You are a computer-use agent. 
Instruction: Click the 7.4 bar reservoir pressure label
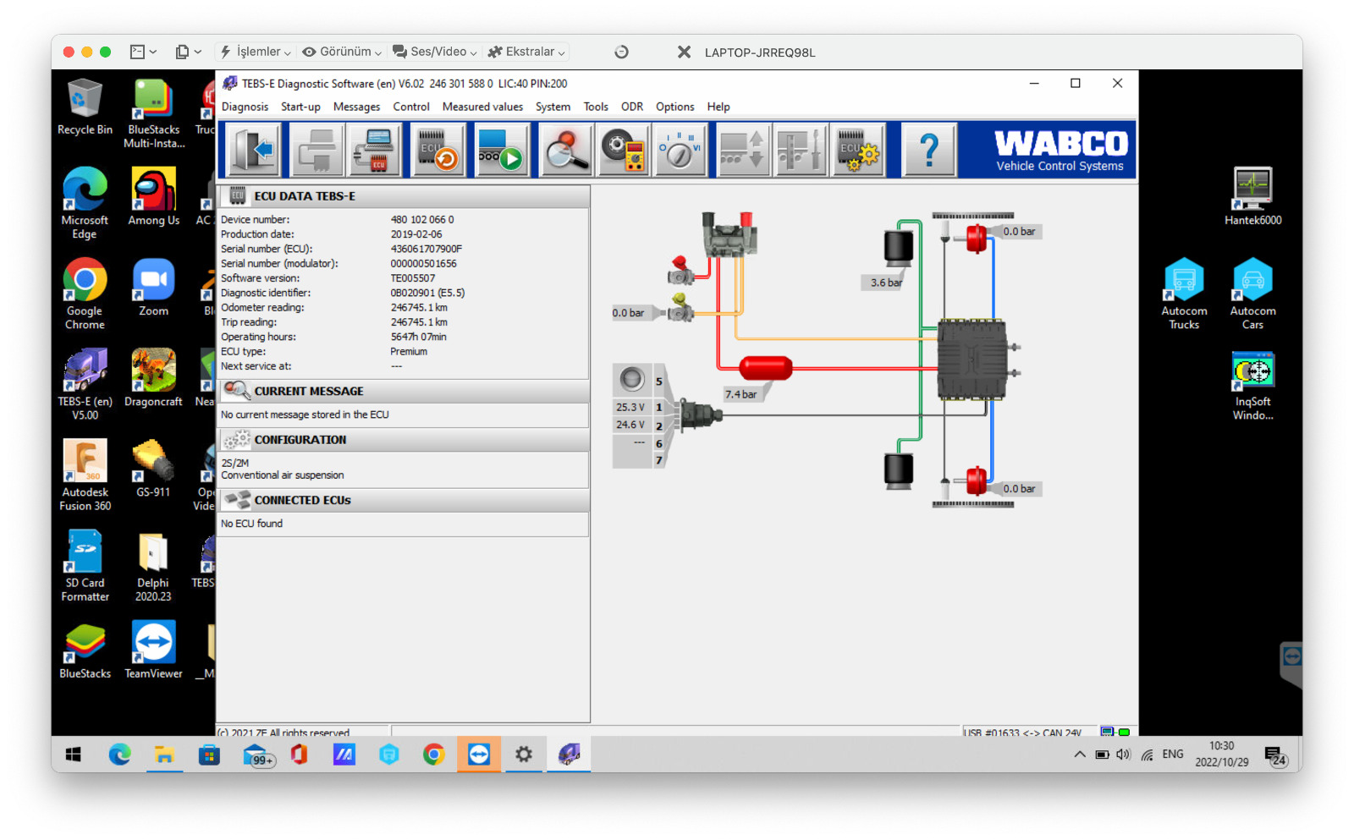click(740, 394)
